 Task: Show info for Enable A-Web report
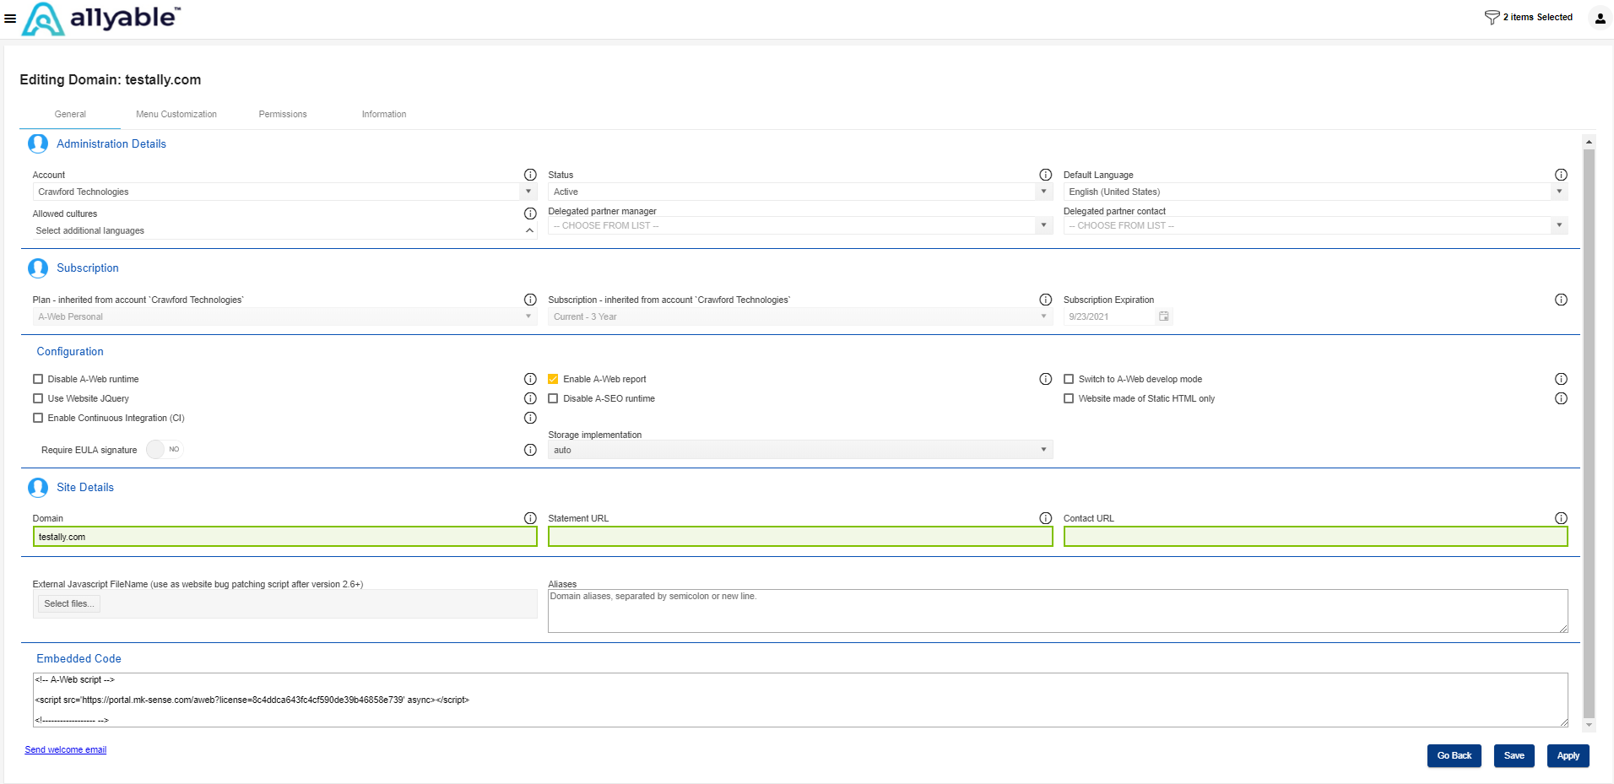(1045, 379)
